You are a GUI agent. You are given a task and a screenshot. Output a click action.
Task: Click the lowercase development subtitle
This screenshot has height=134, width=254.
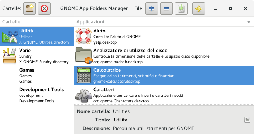pos(31,95)
